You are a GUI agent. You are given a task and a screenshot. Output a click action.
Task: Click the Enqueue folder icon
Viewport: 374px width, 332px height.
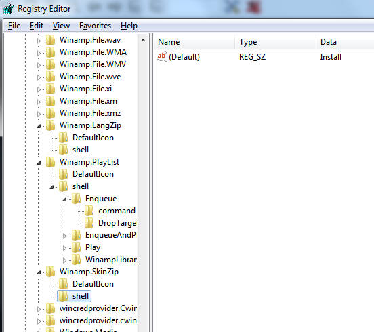77,199
